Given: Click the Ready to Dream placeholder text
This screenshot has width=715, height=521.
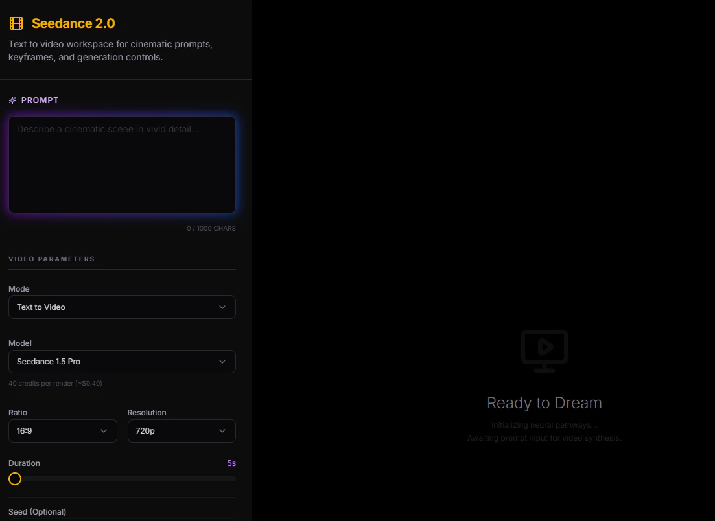Looking at the screenshot, I should point(544,402).
